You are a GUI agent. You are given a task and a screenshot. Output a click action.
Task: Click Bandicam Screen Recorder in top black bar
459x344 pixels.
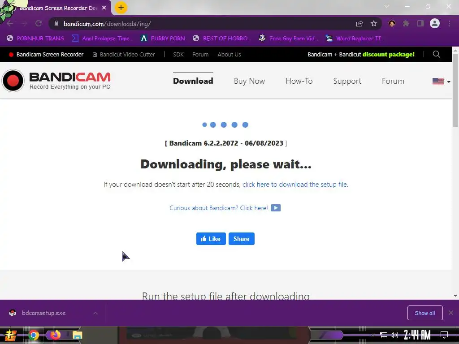[x=46, y=54]
